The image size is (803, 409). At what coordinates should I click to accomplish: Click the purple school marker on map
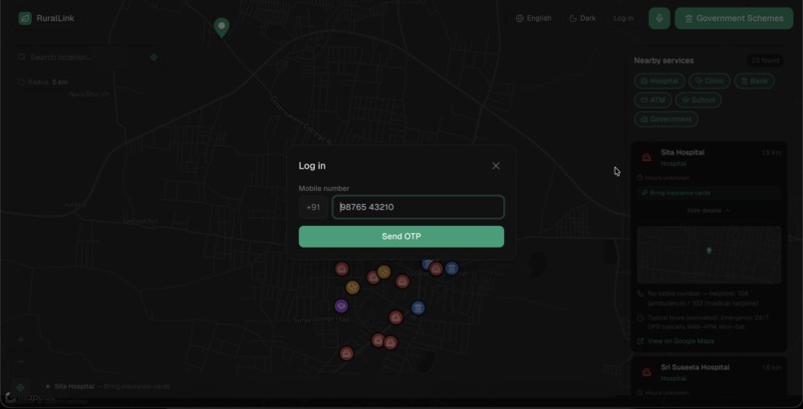click(341, 307)
